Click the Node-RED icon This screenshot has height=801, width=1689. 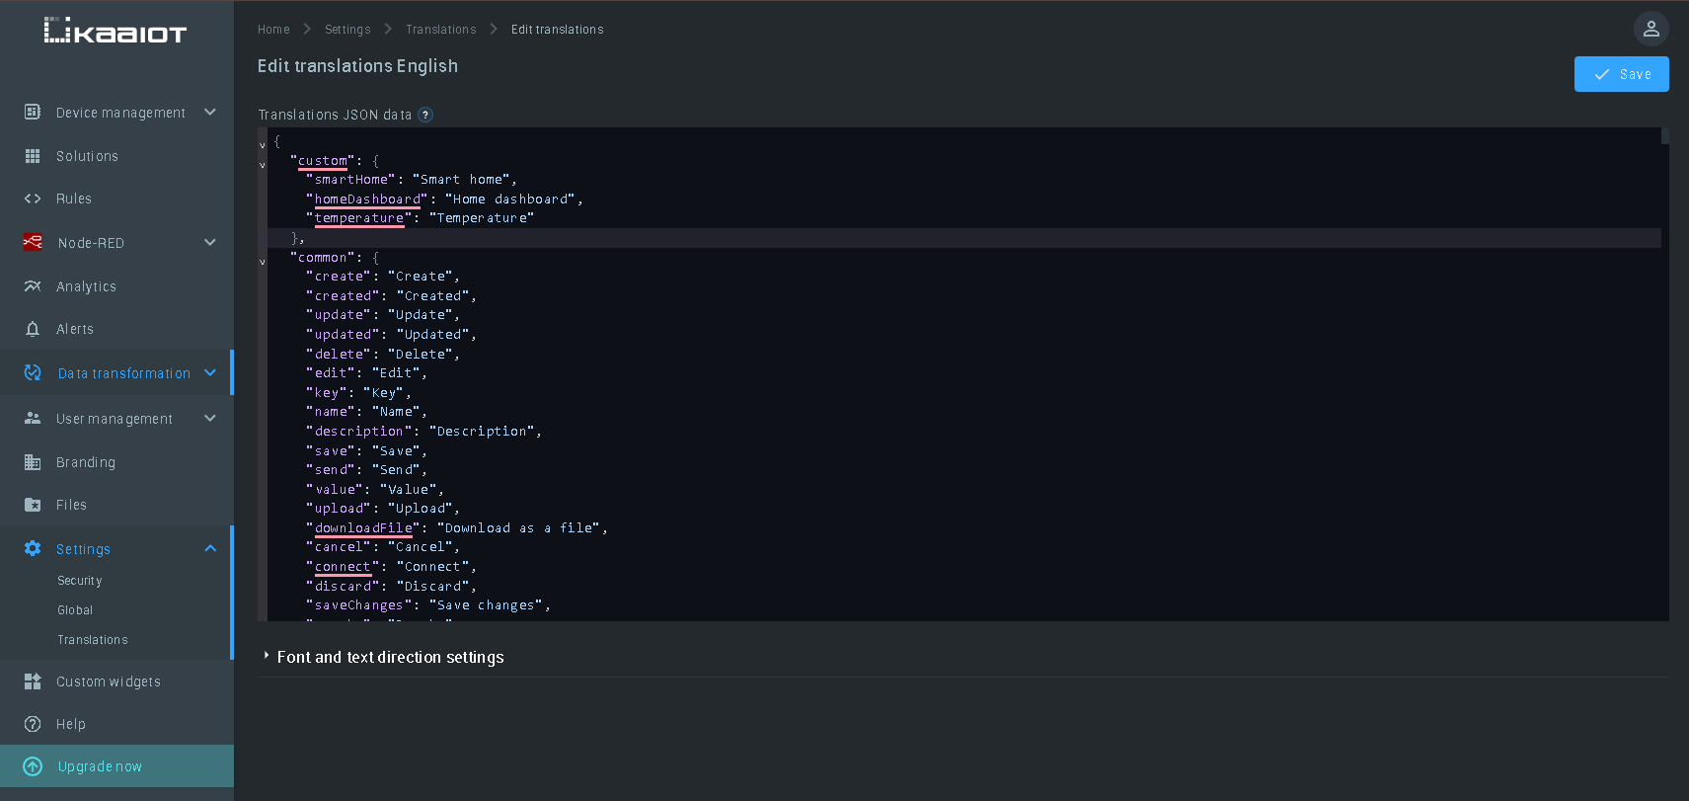click(33, 242)
